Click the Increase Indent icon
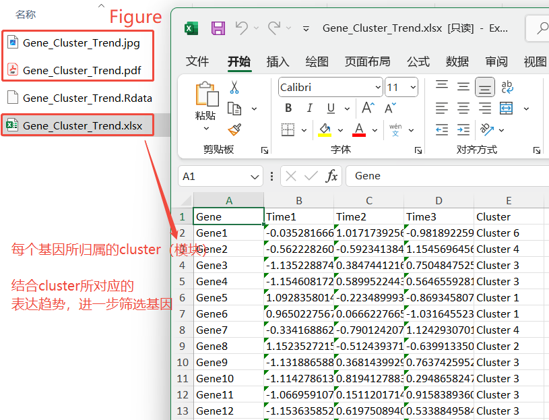 463,129
